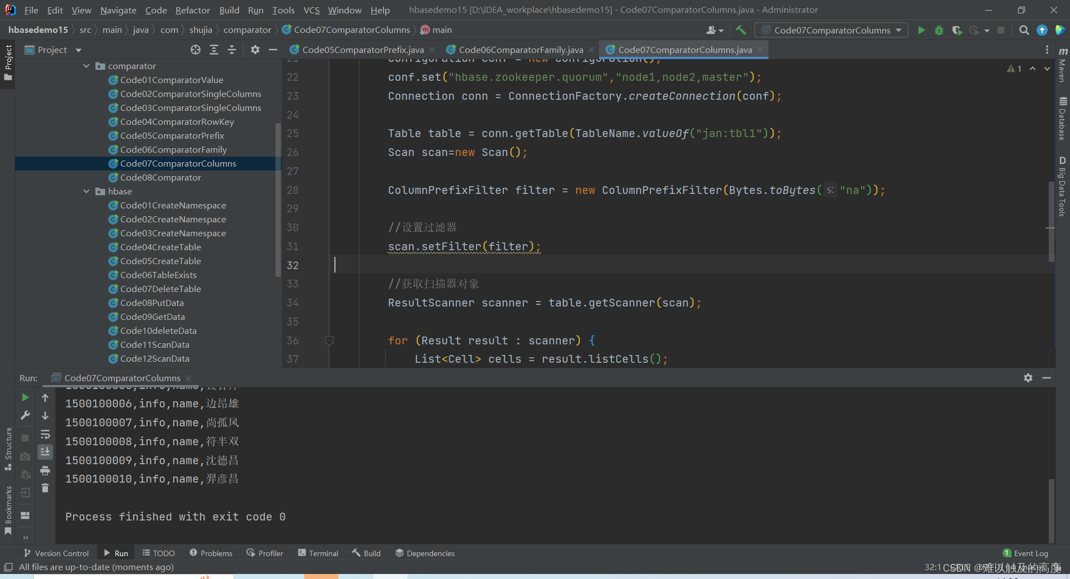Go to previous highlighted warning arrow
Screen dimensions: 1070x579
pyautogui.click(x=1033, y=69)
